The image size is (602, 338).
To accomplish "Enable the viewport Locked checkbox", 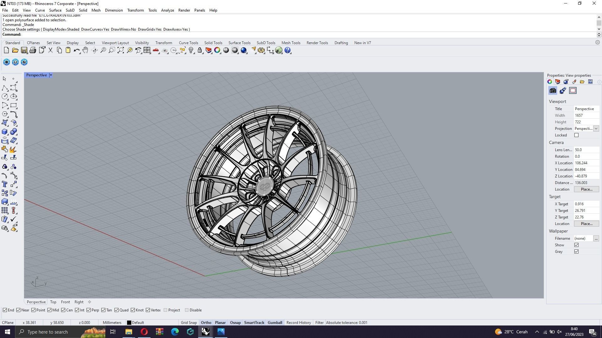I will (576, 135).
